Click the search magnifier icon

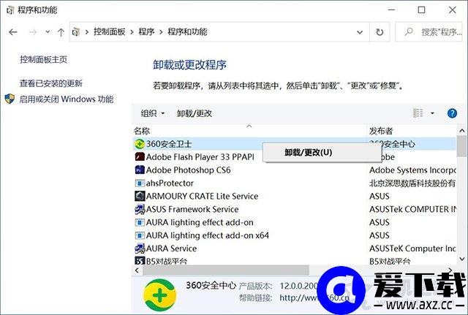(409, 31)
